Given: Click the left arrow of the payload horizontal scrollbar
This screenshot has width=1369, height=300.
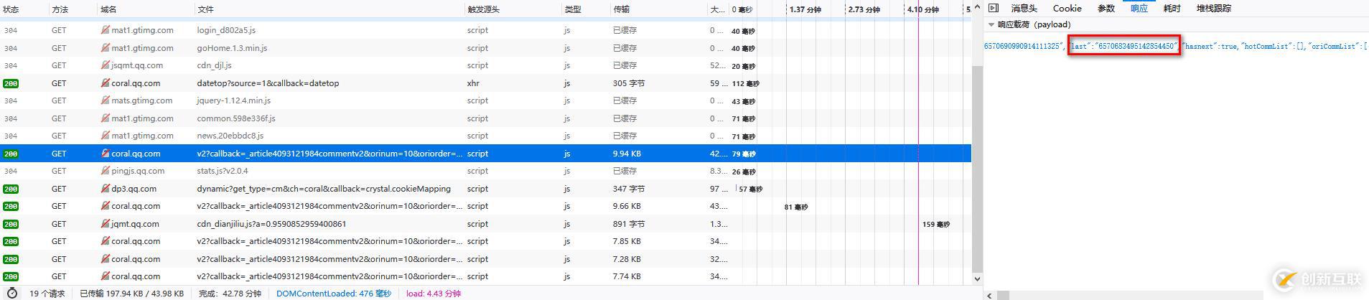Looking at the screenshot, I should coord(989,295).
